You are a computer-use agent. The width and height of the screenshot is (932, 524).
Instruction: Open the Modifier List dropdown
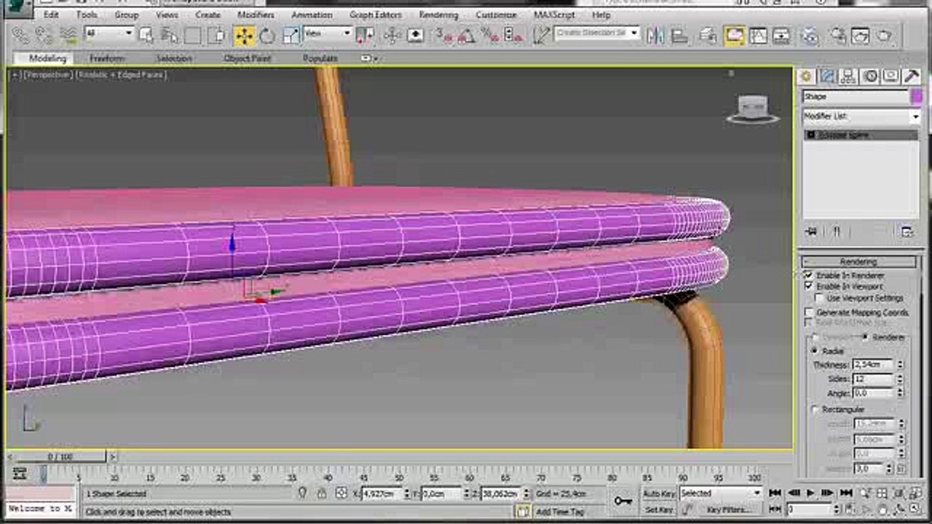coord(861,116)
